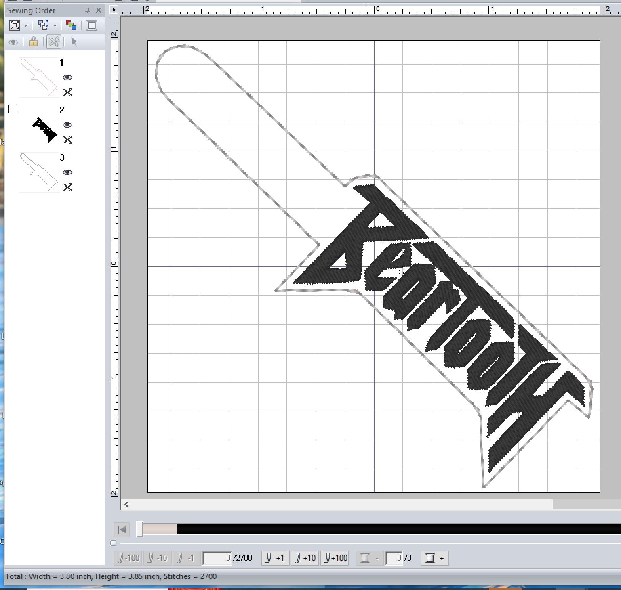
Task: Open the reorder icon's dropdown arrow
Action: point(54,25)
